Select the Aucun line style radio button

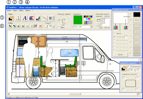point(114,34)
